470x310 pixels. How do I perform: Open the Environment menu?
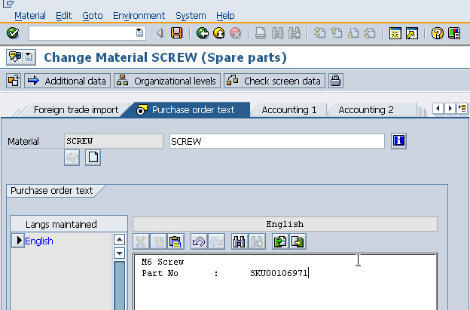pyautogui.click(x=139, y=15)
